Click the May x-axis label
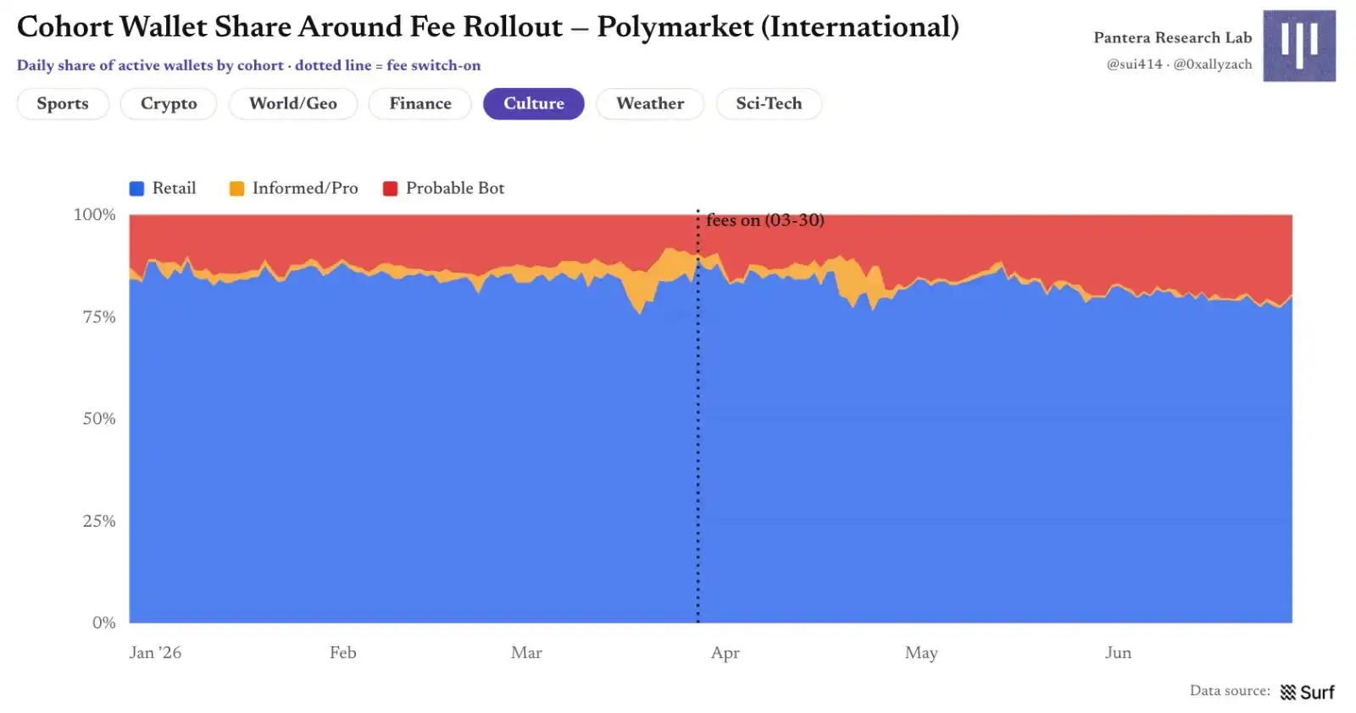Viewport: 1356px width, 713px height. (921, 653)
